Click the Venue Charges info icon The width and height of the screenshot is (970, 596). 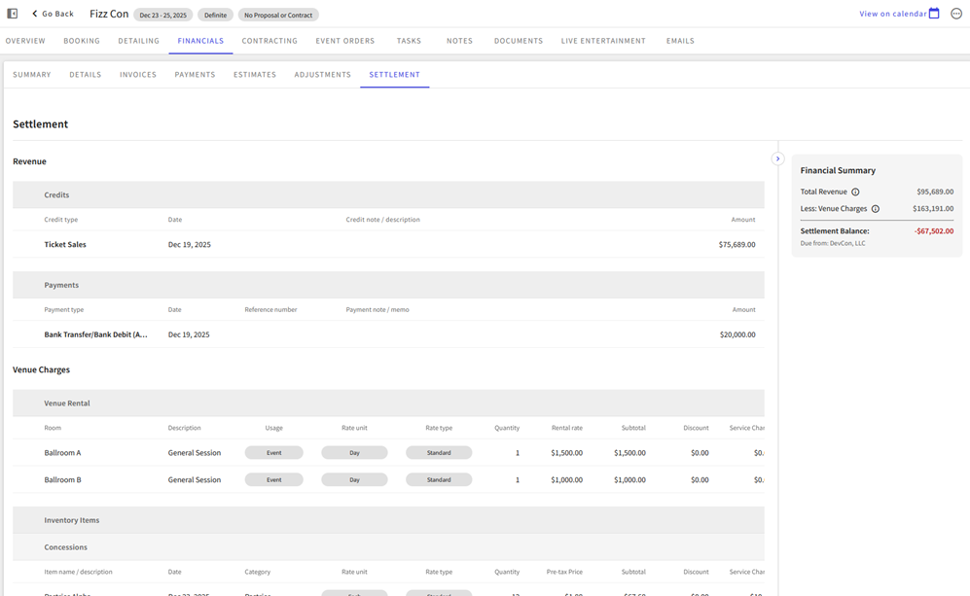coord(876,209)
